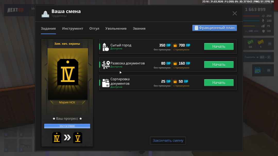Click the folder icon for Сортировка документов

pyautogui.click(x=106, y=83)
